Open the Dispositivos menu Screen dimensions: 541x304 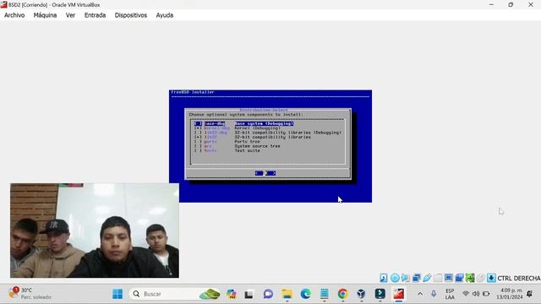click(131, 15)
